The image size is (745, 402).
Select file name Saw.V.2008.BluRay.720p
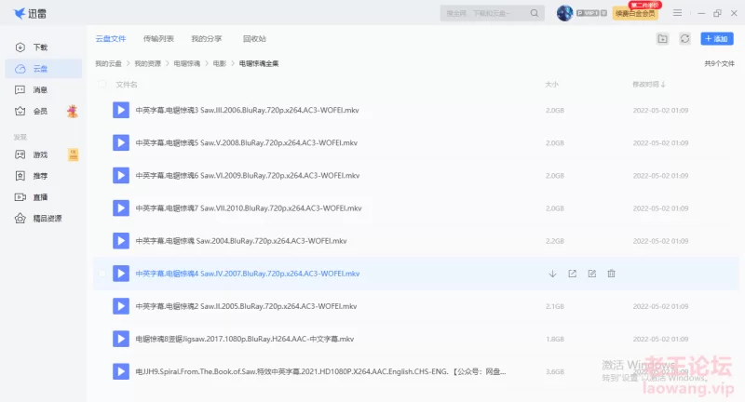pos(246,143)
